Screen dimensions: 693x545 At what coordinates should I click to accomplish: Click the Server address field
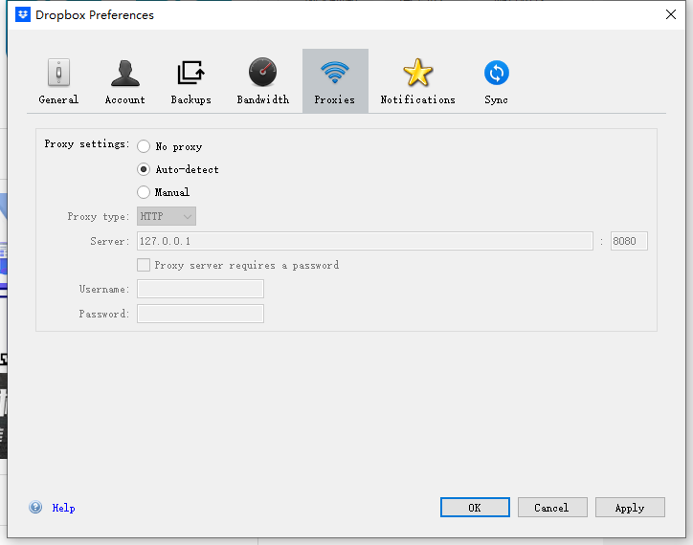pyautogui.click(x=365, y=241)
